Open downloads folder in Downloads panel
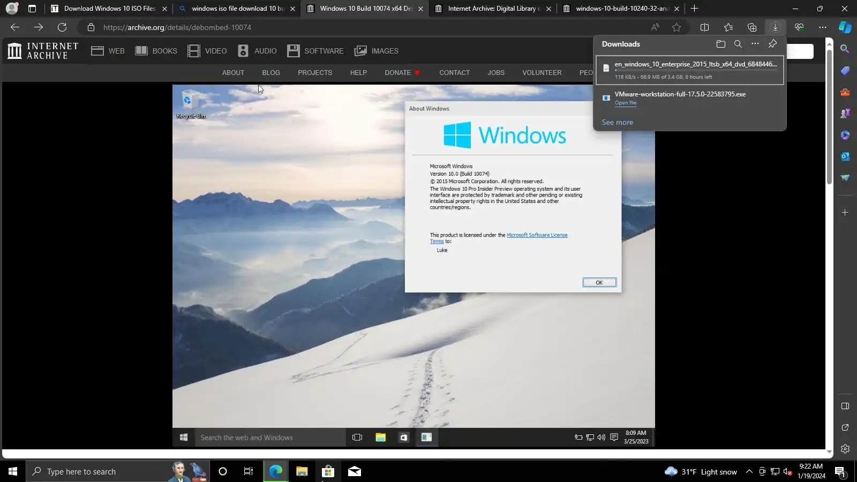Screen dimensions: 857x482 coord(721,44)
